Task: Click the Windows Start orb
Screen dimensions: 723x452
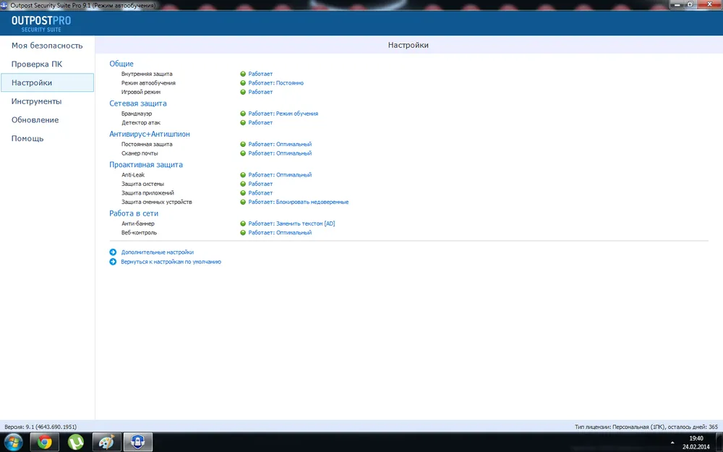Action: pyautogui.click(x=13, y=441)
